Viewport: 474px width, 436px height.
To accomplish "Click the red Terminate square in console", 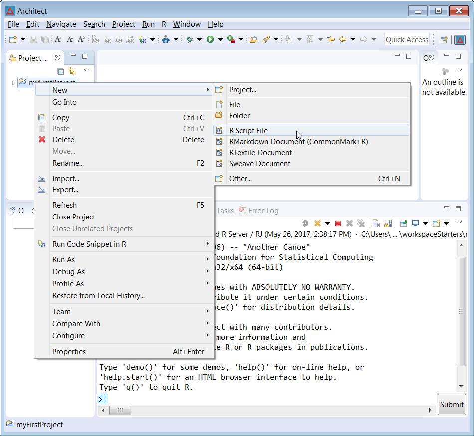I will (338, 223).
